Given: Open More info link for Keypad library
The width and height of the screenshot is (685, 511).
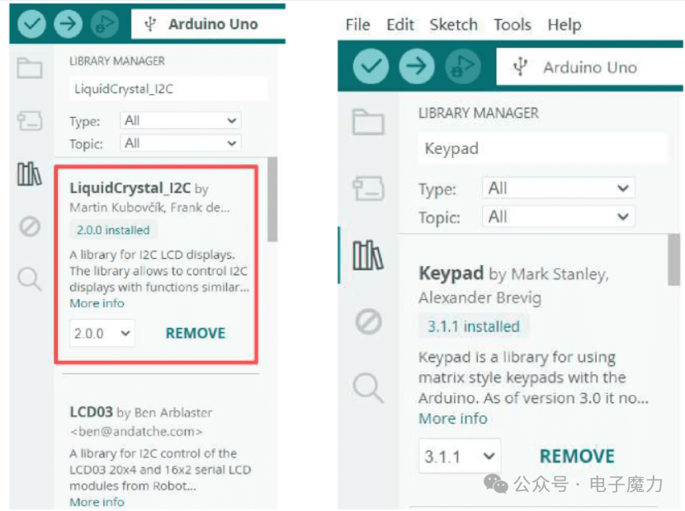Looking at the screenshot, I should click(x=452, y=419).
